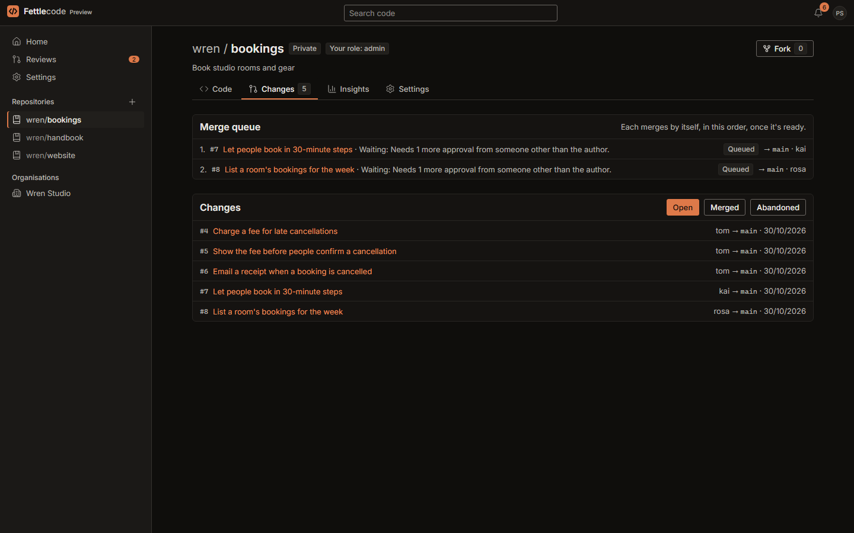Focus the Search code field
This screenshot has height=533, width=854.
[x=451, y=13]
